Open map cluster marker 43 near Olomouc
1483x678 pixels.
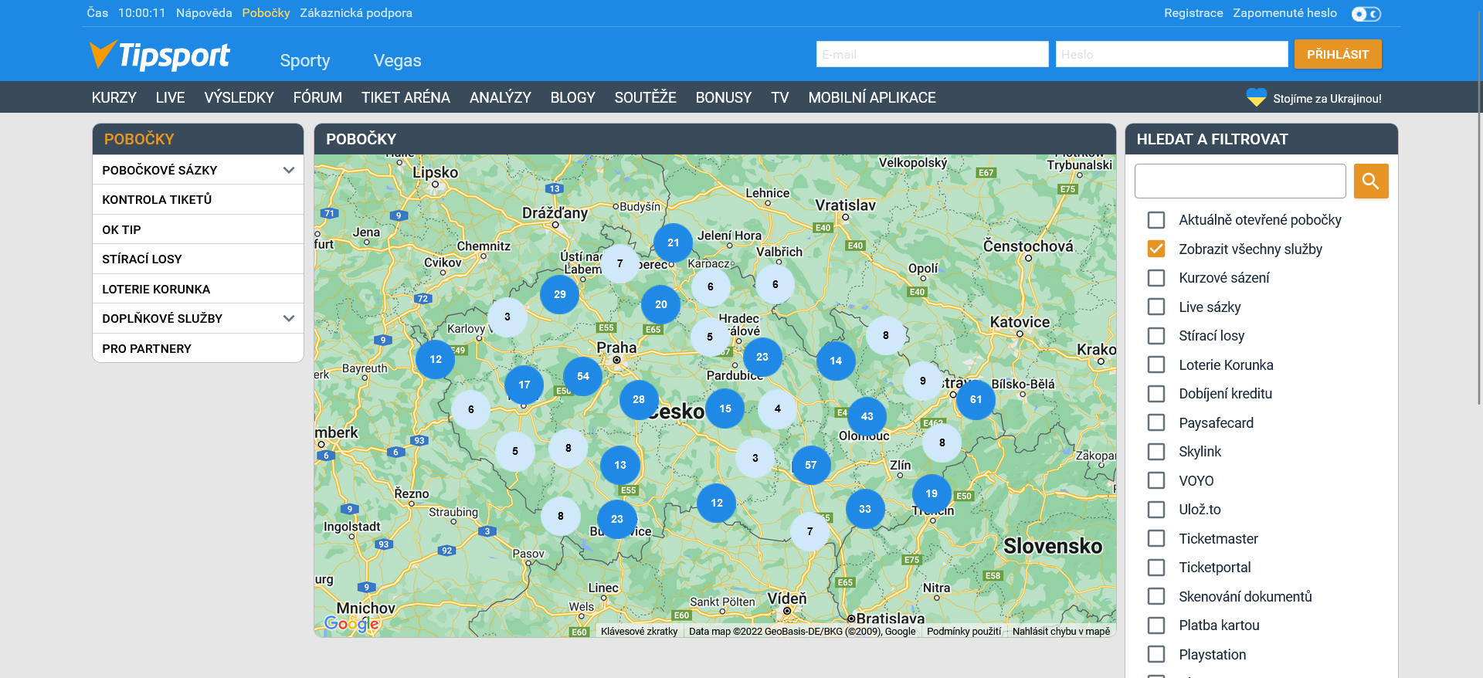pos(867,416)
